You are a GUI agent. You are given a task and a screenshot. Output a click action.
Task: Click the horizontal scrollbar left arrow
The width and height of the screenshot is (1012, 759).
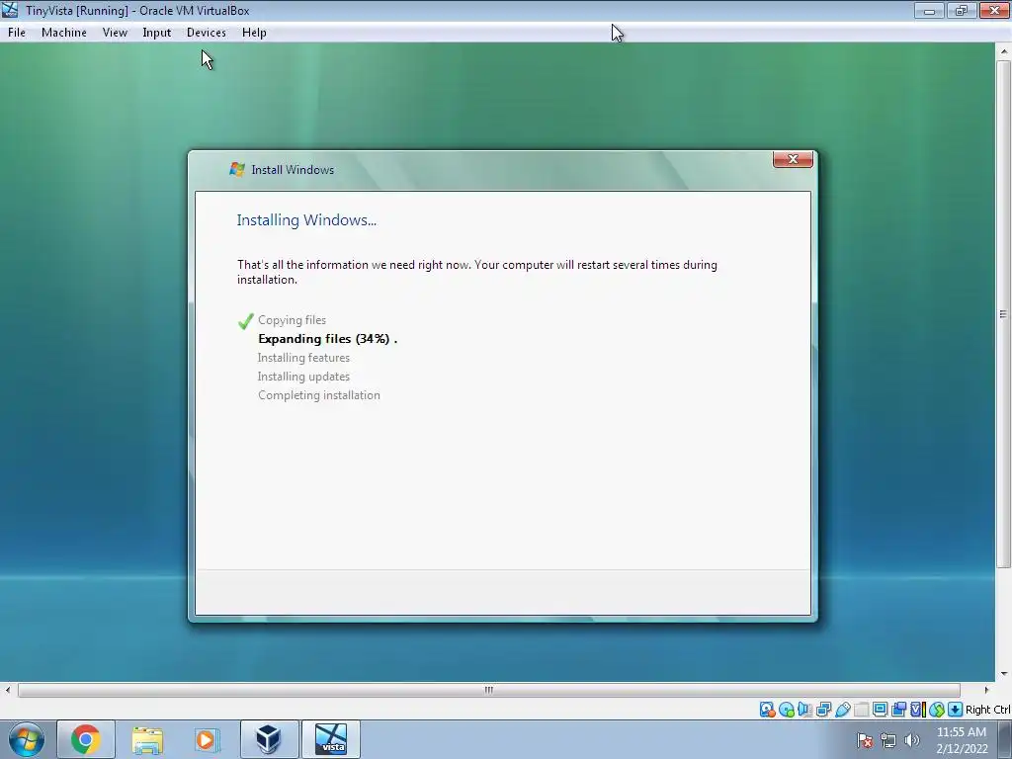tap(8, 690)
